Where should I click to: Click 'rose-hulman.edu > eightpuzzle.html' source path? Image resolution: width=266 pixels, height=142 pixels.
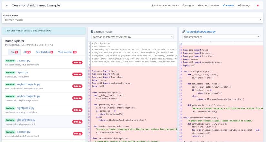(21, 112)
